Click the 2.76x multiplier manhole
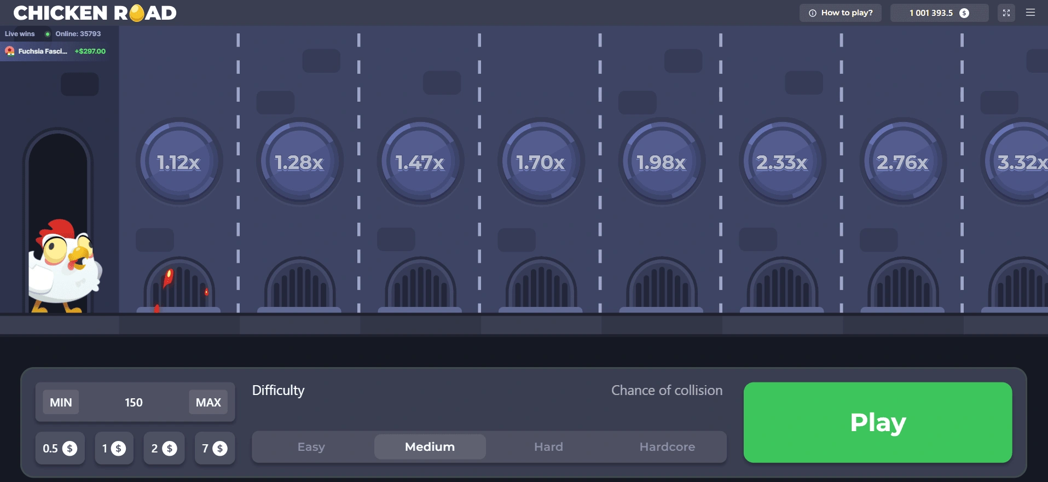The width and height of the screenshot is (1048, 482). [x=903, y=162]
